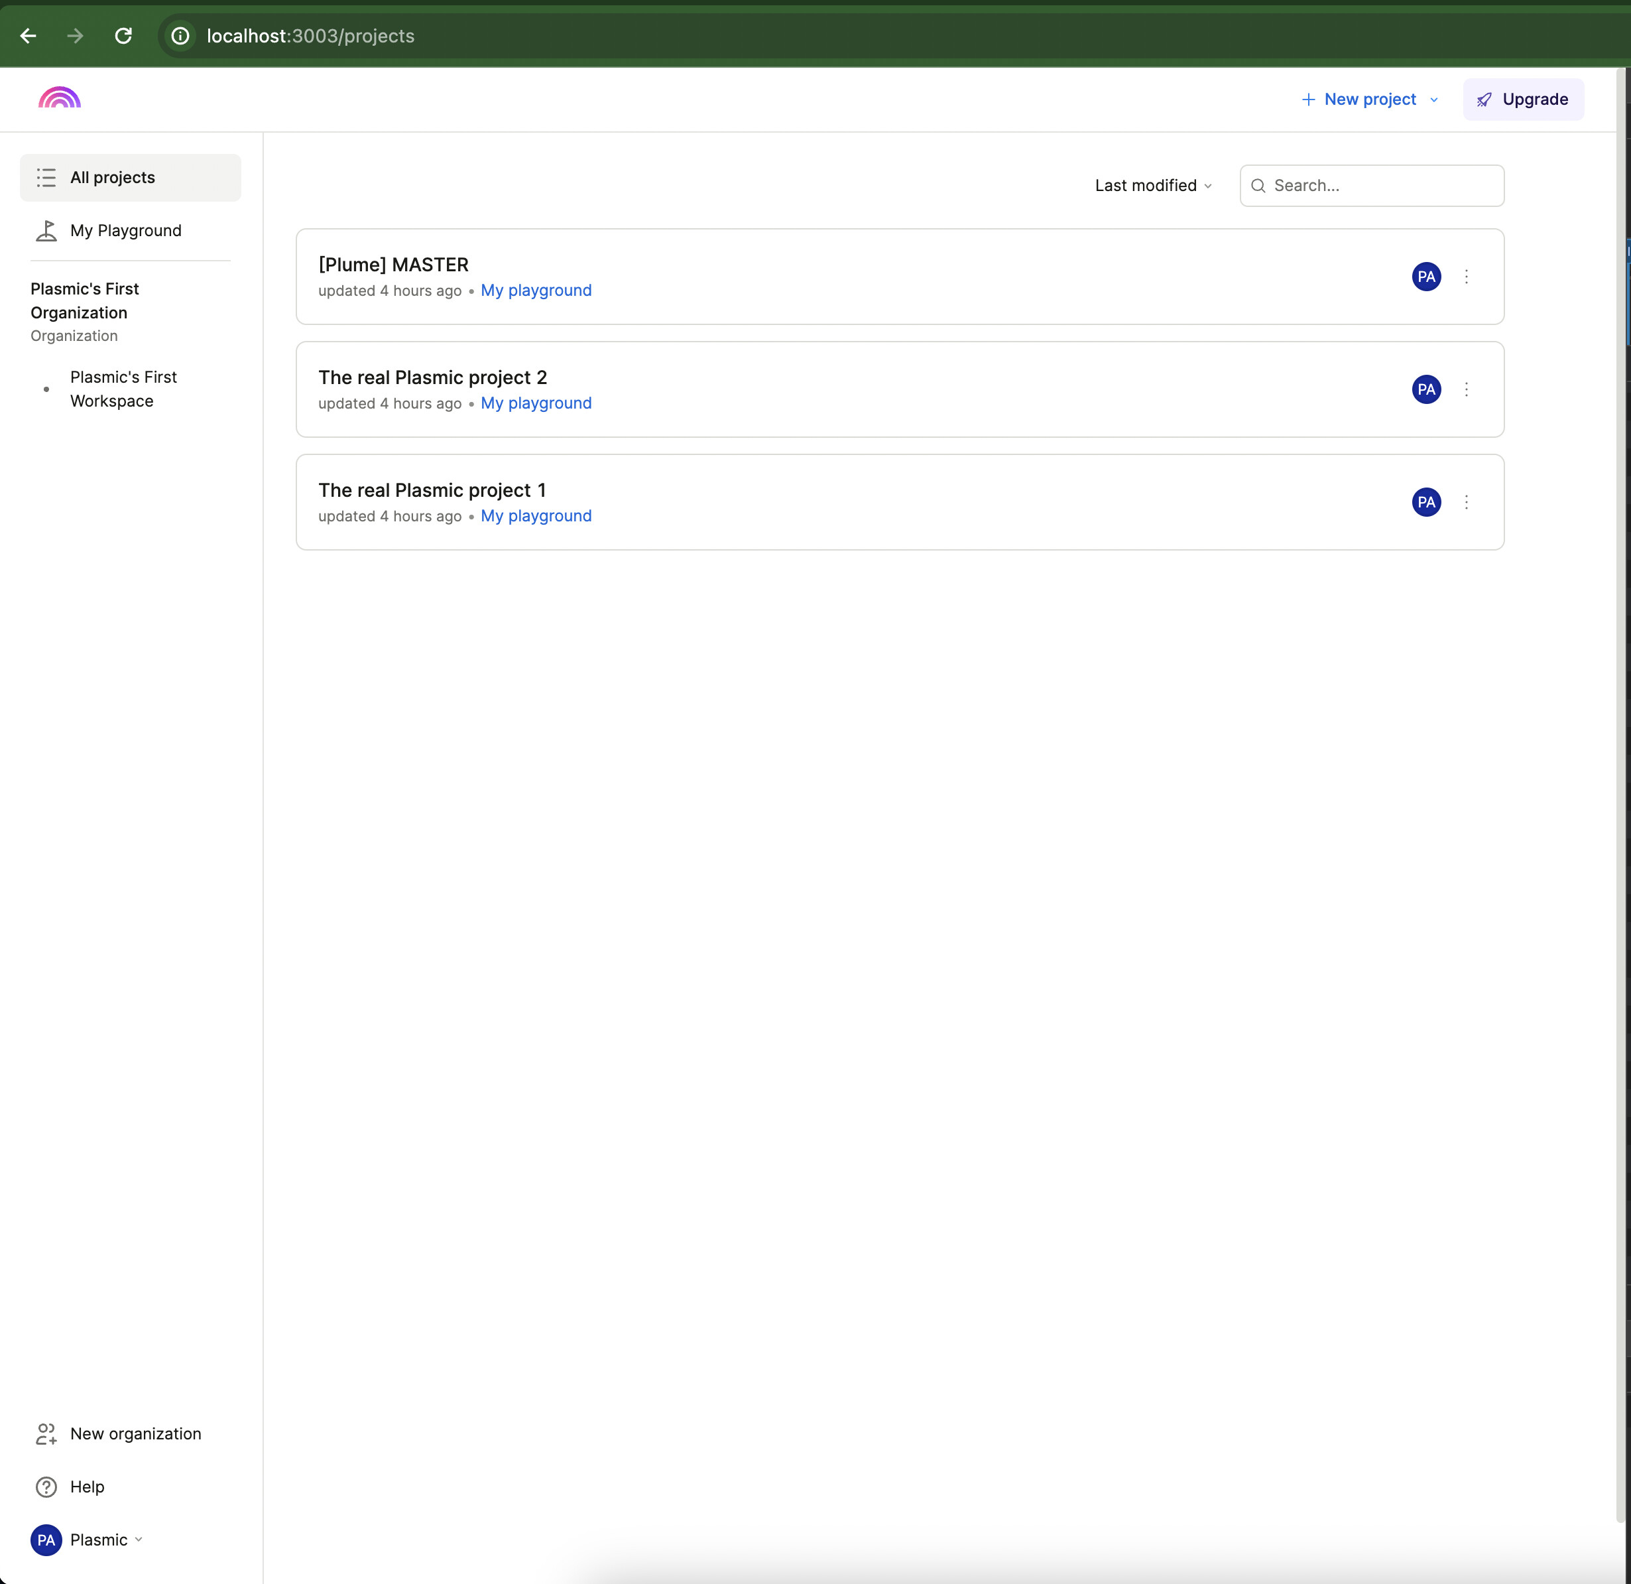This screenshot has height=1584, width=1631.
Task: Open My Playground in the sidebar
Action: (x=125, y=231)
